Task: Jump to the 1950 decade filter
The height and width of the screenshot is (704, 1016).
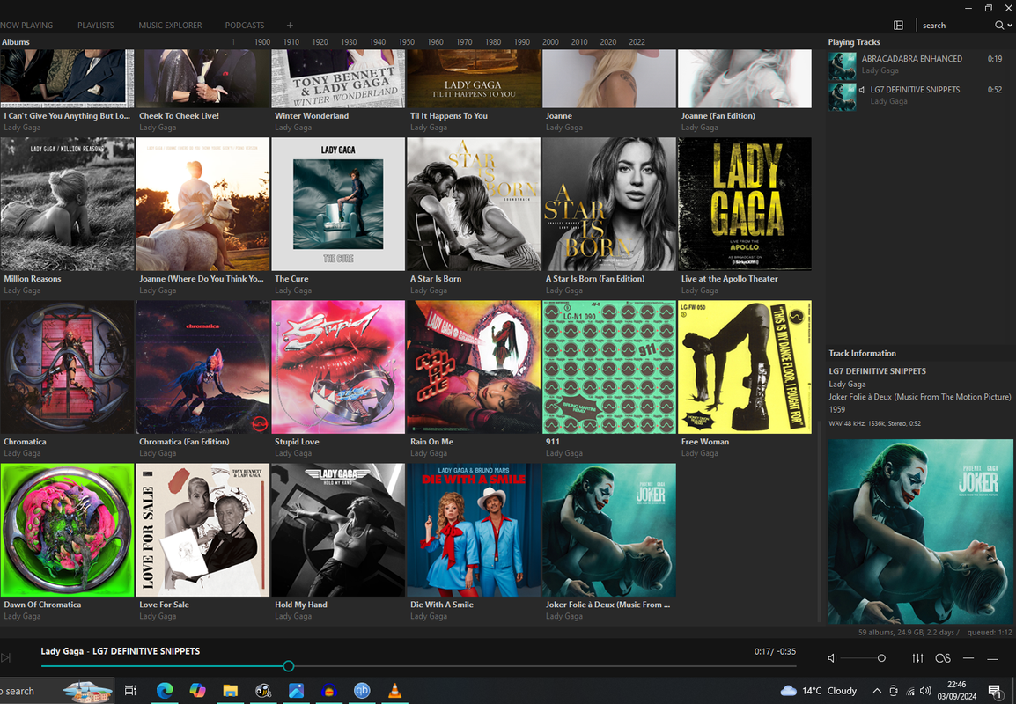Action: coord(406,42)
